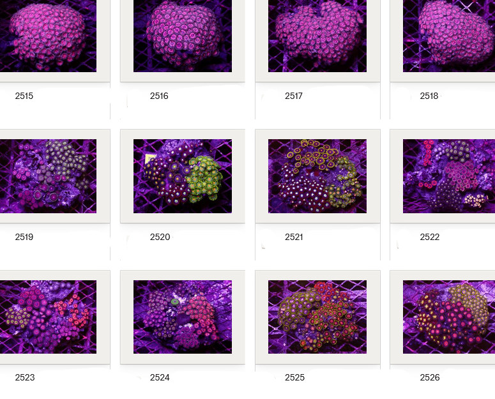Click the label text 2523
This screenshot has height=399, width=495.
[25, 377]
